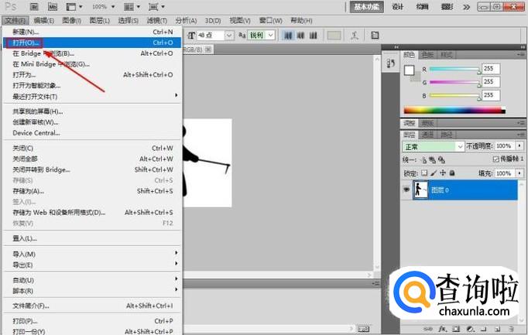Toggle the 传播帧 1 checkbox
This screenshot has height=335, width=528.
(495, 159)
